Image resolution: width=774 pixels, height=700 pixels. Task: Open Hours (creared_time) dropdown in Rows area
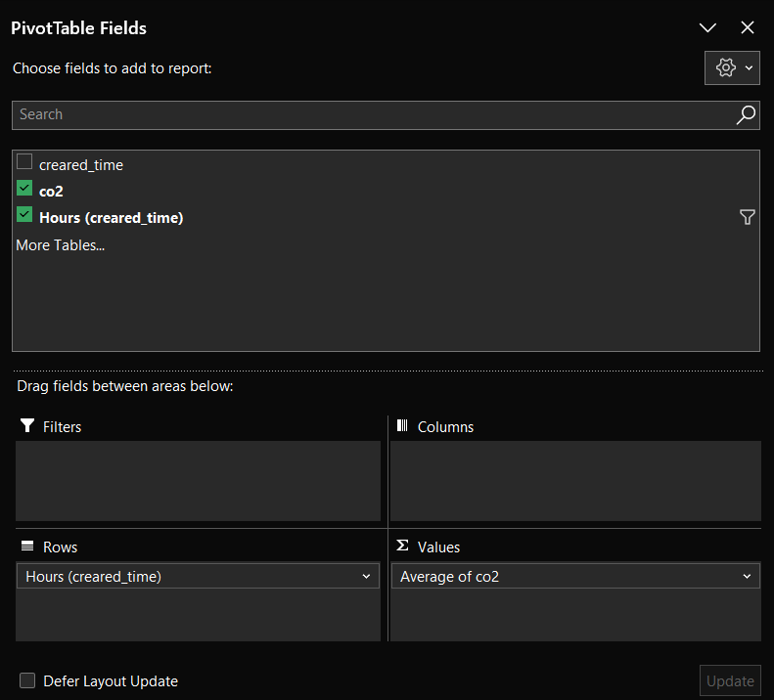coord(366,576)
